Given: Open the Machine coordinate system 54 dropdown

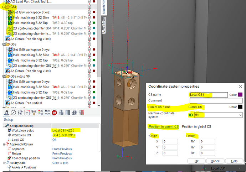Looking at the screenshot, I should tap(240, 115).
